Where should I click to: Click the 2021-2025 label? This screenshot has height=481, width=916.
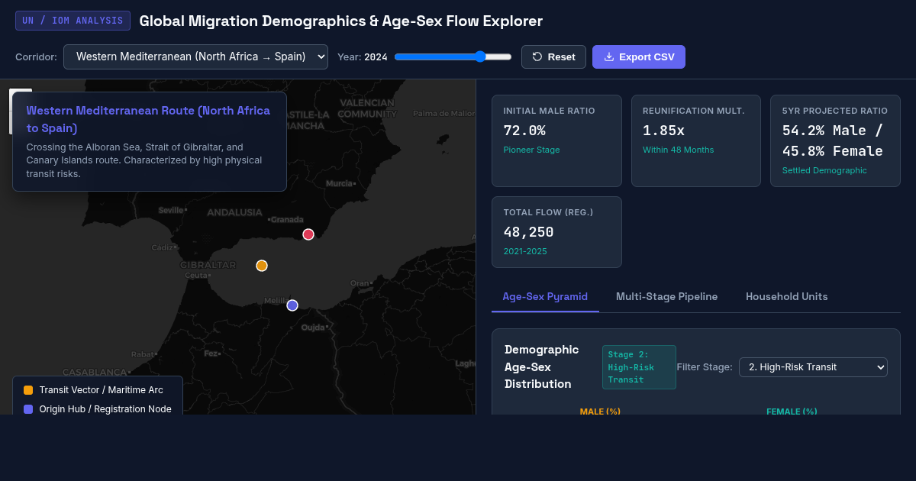point(525,251)
